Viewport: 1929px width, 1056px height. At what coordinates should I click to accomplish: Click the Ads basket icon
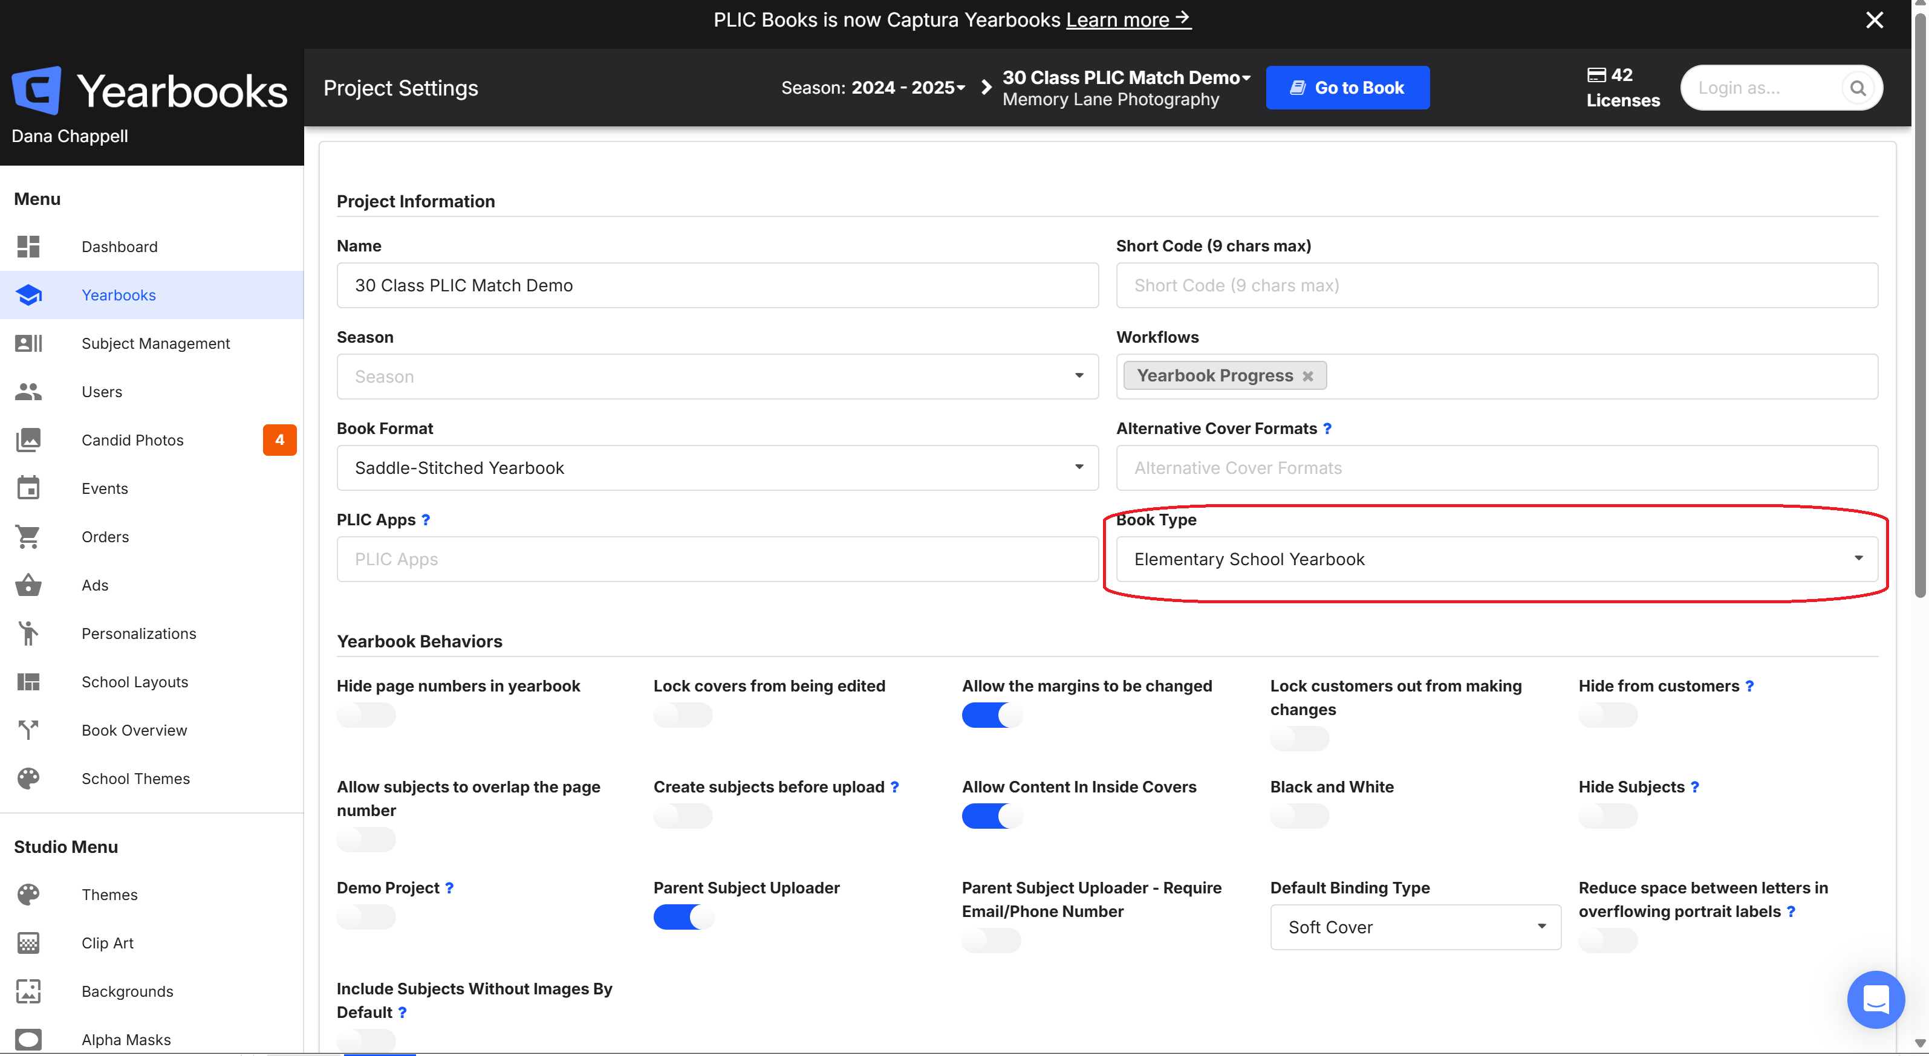click(x=28, y=585)
